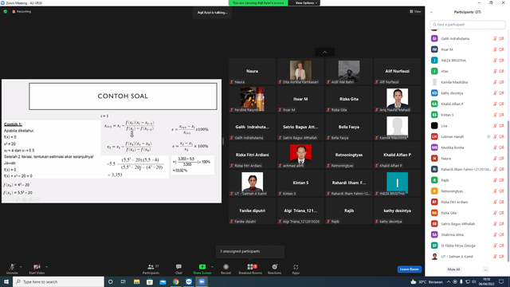Open the Apps panel
510x287 pixels.
click(x=296, y=269)
